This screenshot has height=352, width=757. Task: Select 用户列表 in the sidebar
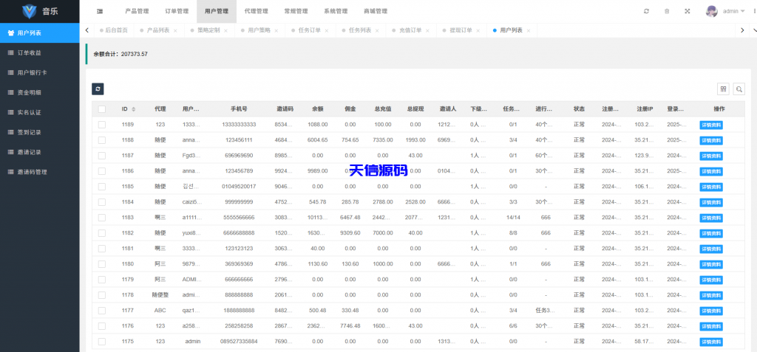[40, 32]
